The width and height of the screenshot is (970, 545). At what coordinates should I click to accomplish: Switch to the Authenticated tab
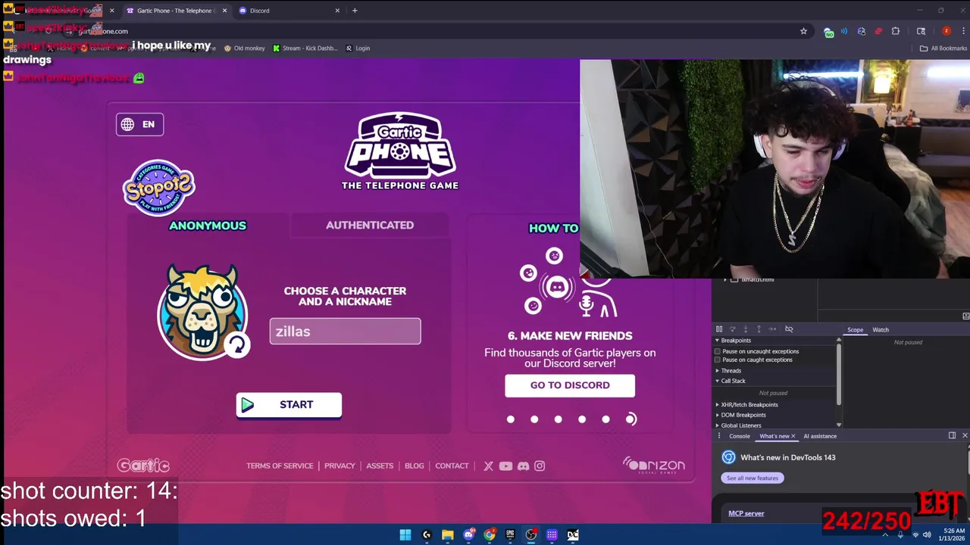coord(370,225)
